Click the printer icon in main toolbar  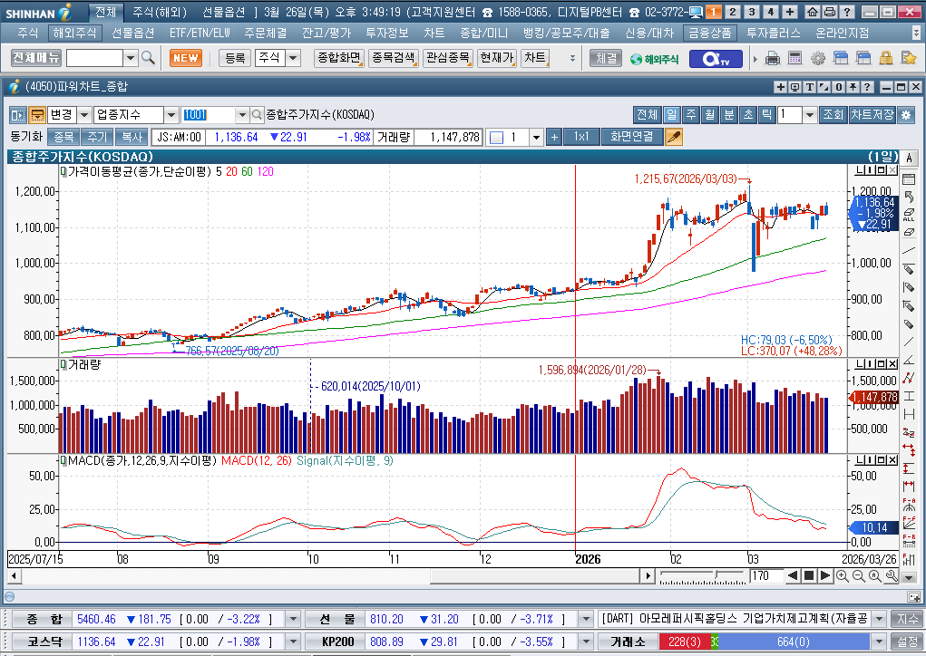[773, 58]
